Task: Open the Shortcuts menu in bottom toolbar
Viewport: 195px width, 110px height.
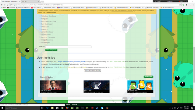Action: (74, 105)
